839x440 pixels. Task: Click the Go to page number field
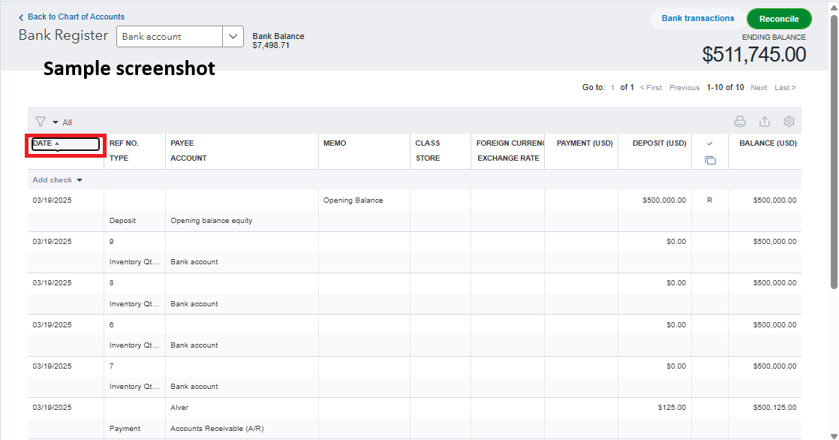(612, 88)
